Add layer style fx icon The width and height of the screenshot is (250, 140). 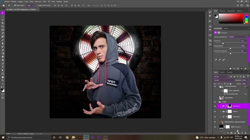point(228,133)
